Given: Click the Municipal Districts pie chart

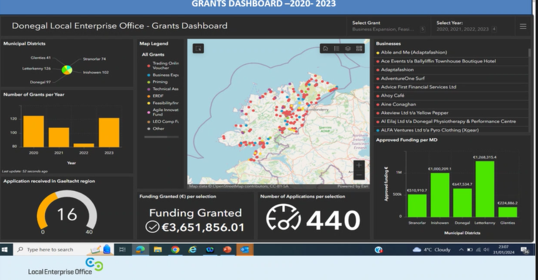Looking at the screenshot, I should (x=67, y=70).
